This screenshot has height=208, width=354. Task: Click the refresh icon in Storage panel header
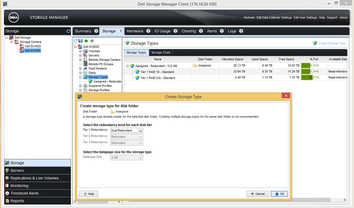[68, 31]
